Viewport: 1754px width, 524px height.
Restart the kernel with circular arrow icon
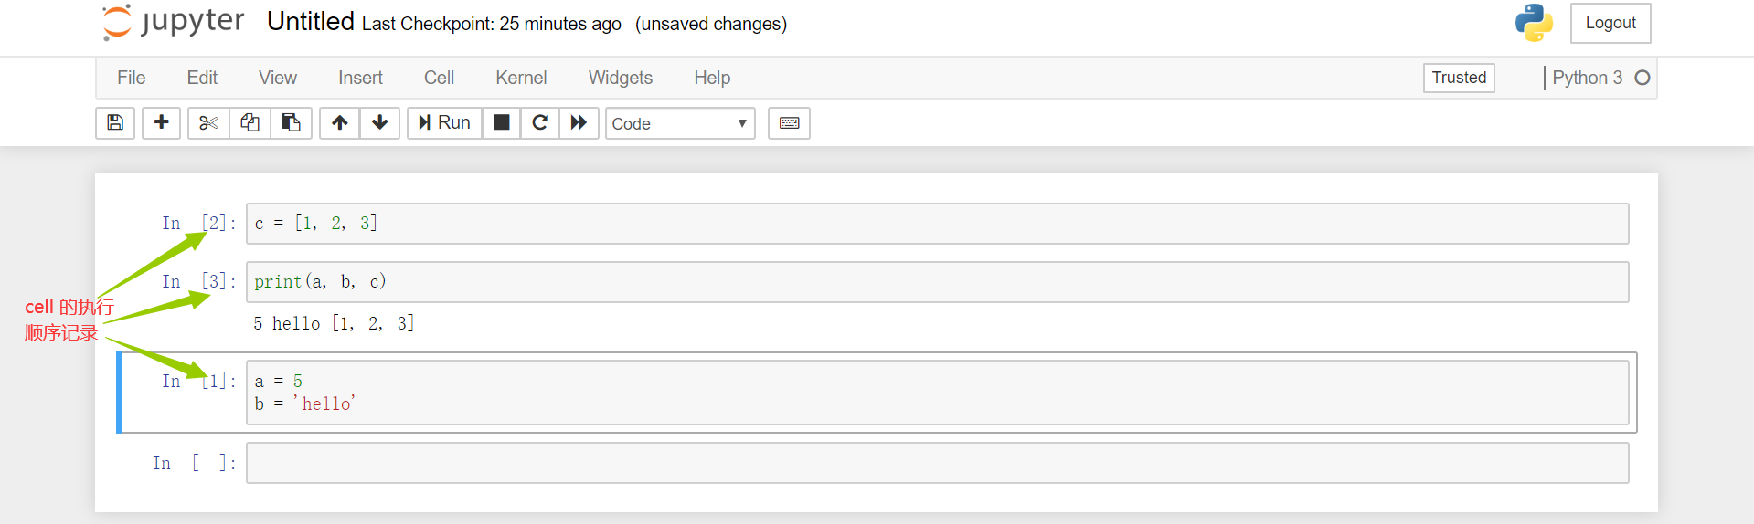click(540, 122)
